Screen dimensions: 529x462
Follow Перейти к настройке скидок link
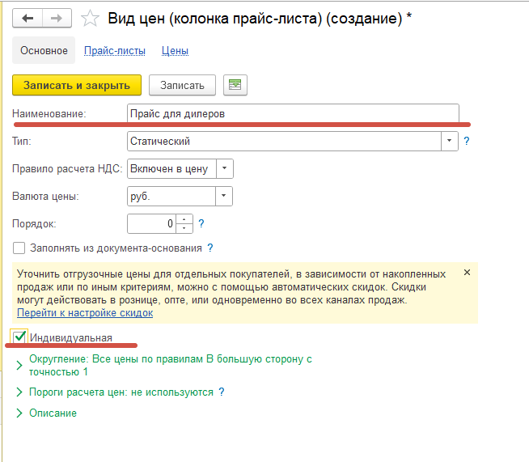85,313
